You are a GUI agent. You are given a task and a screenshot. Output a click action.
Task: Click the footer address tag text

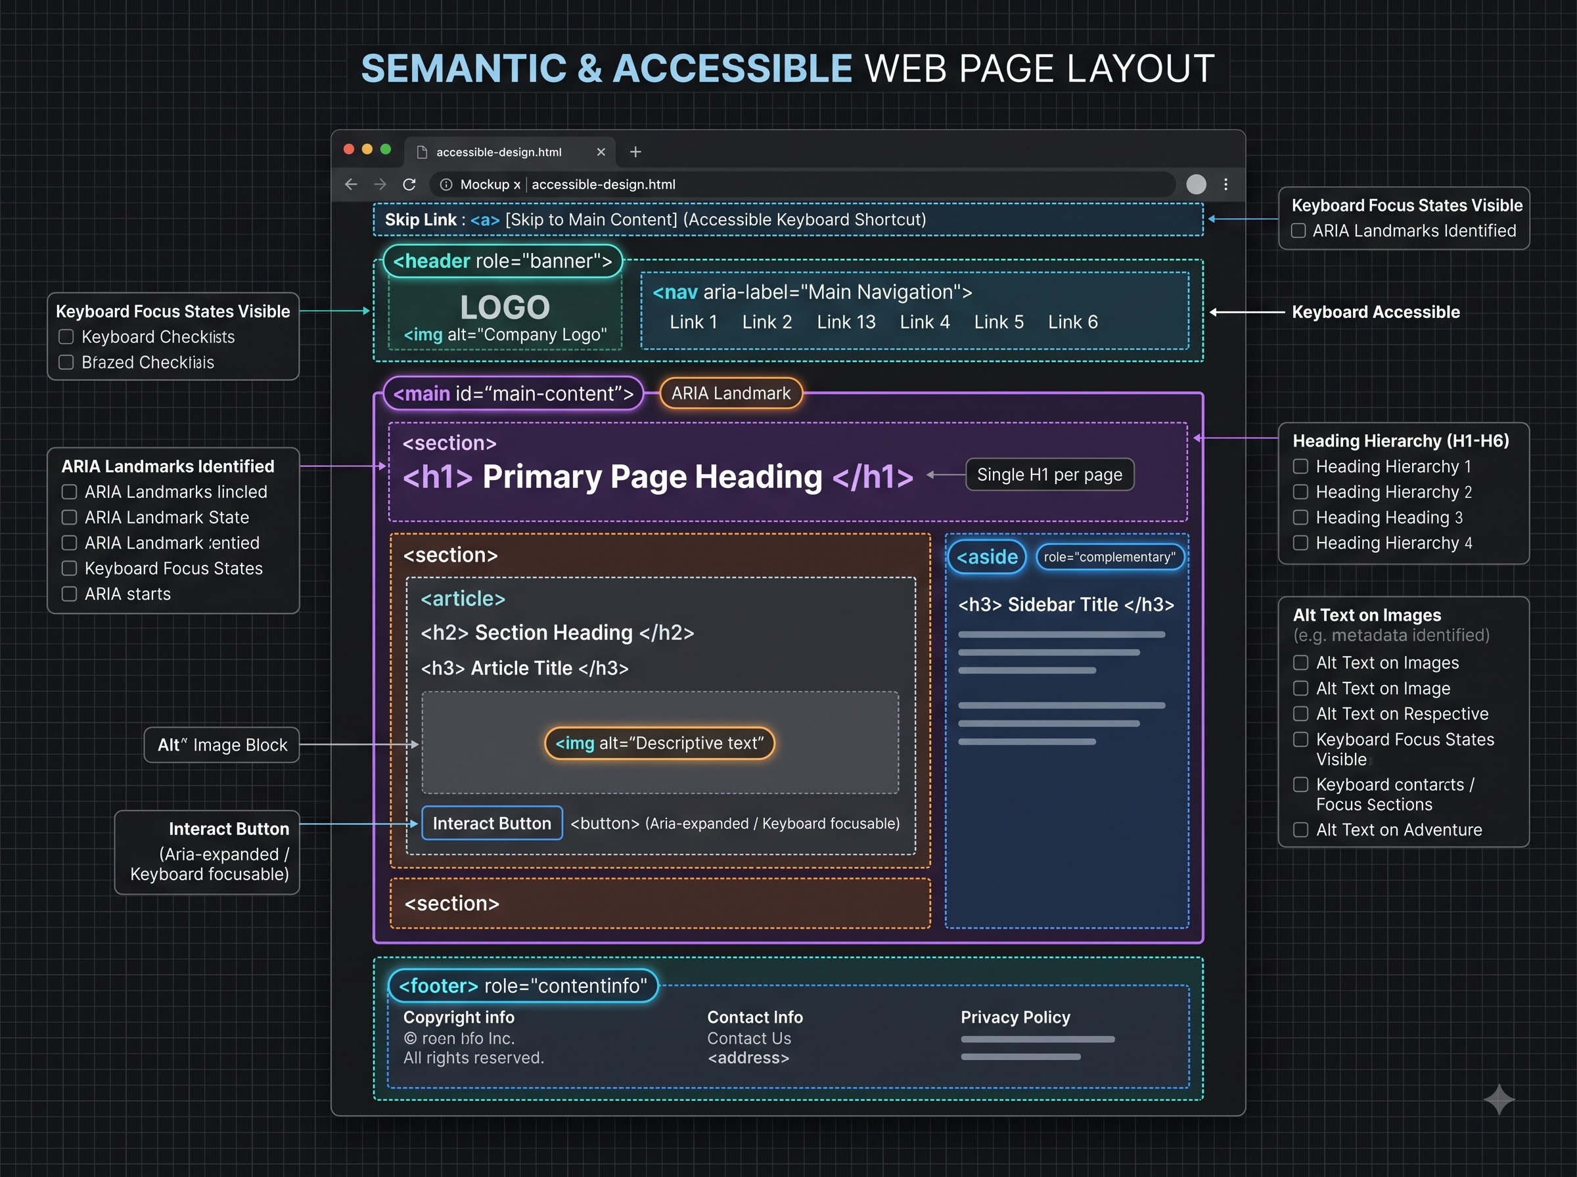coord(748,1058)
